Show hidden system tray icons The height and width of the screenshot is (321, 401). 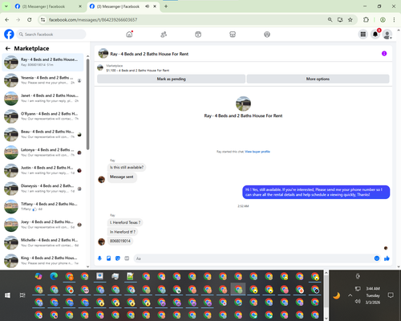(350, 295)
